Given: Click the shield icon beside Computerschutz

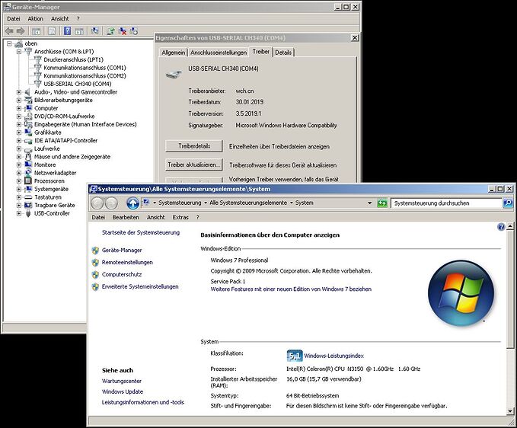Looking at the screenshot, I should click(x=95, y=275).
